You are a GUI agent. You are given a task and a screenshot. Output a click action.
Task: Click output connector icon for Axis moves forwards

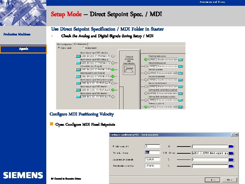[180, 80]
